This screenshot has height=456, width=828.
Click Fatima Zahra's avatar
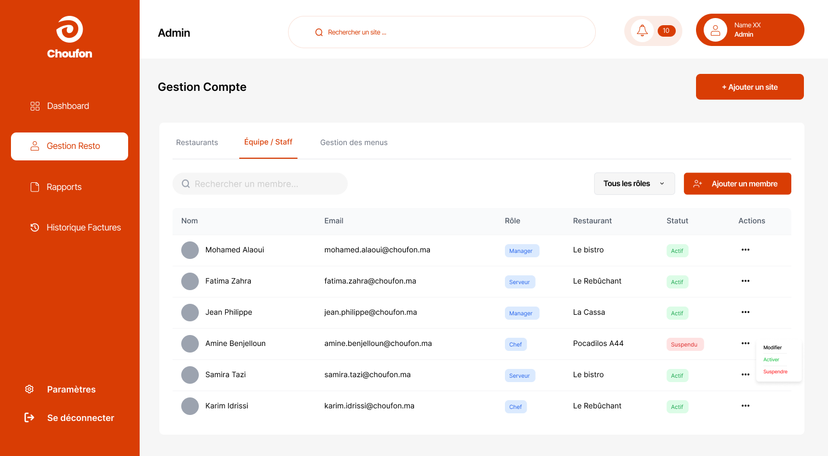pos(190,281)
